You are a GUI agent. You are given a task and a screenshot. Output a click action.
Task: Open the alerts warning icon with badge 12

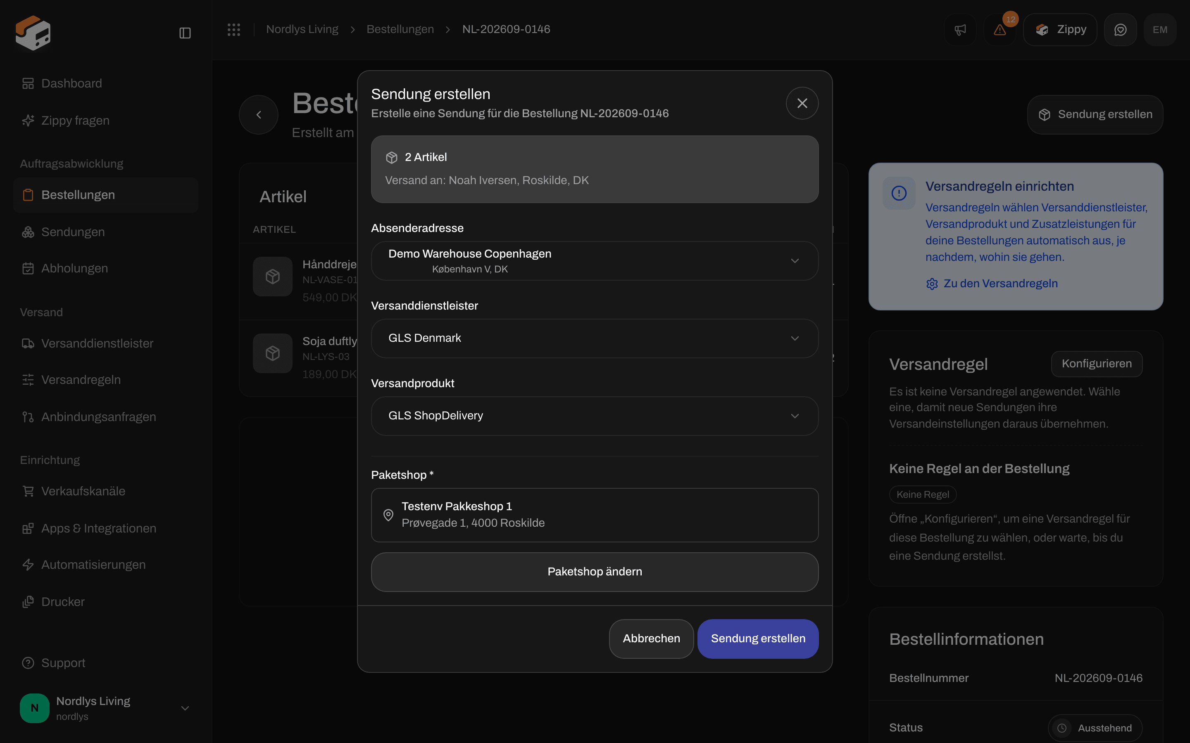(1000, 29)
